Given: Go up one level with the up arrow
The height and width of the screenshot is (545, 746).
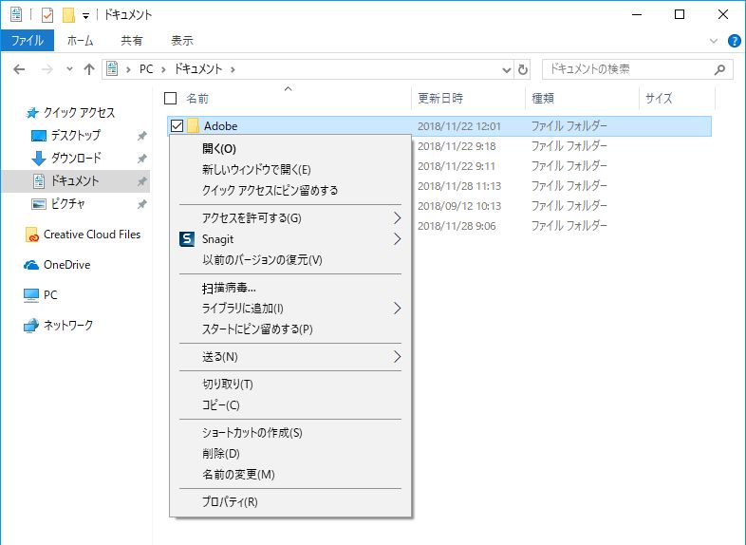Looking at the screenshot, I should (89, 69).
